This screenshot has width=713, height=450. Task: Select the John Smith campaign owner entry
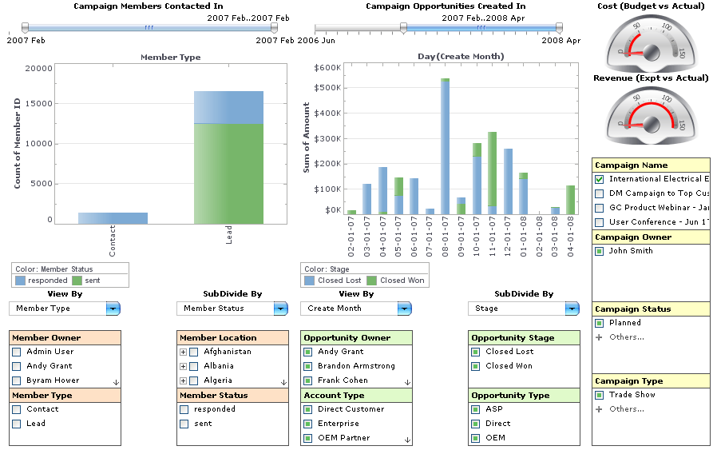(631, 251)
